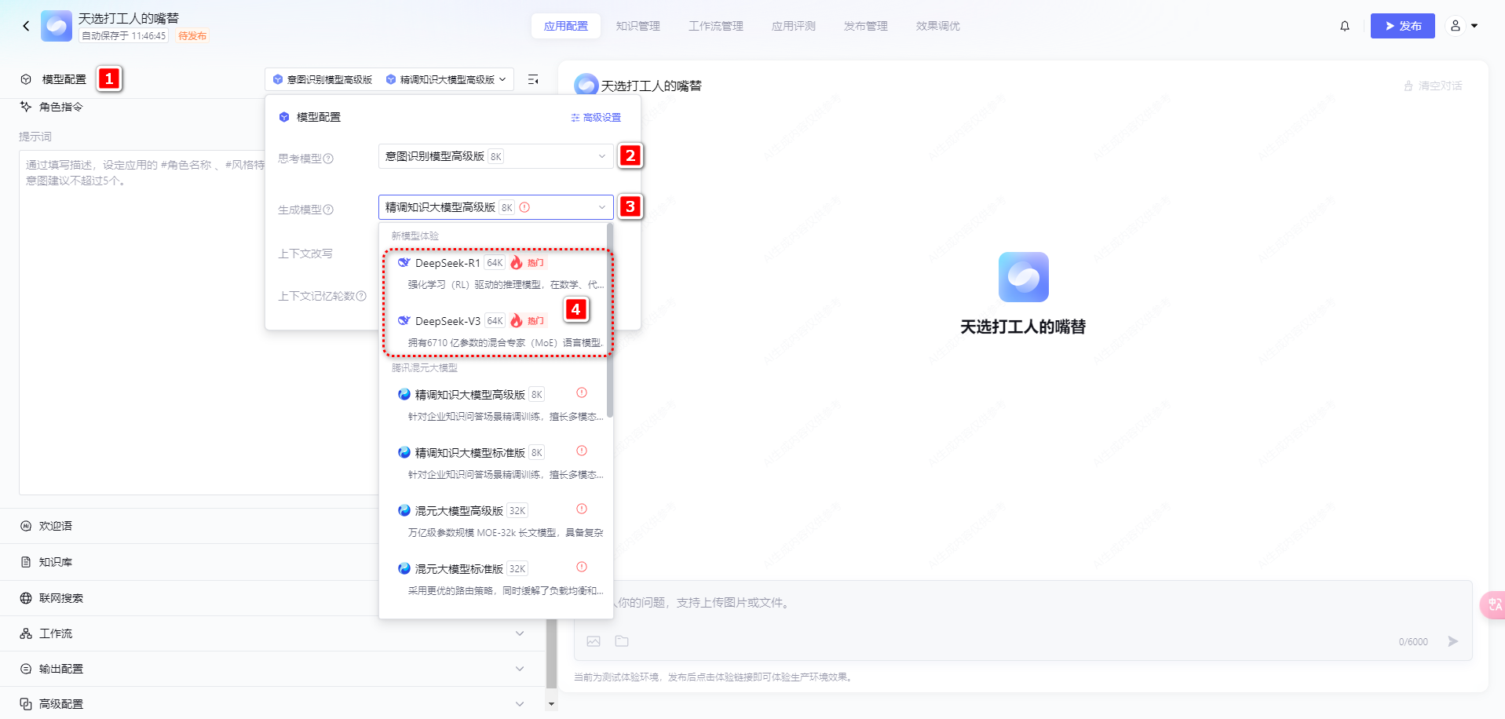Click the 工作流 section icon
Screen dimensions: 1505x719
pyautogui.click(x=26, y=633)
